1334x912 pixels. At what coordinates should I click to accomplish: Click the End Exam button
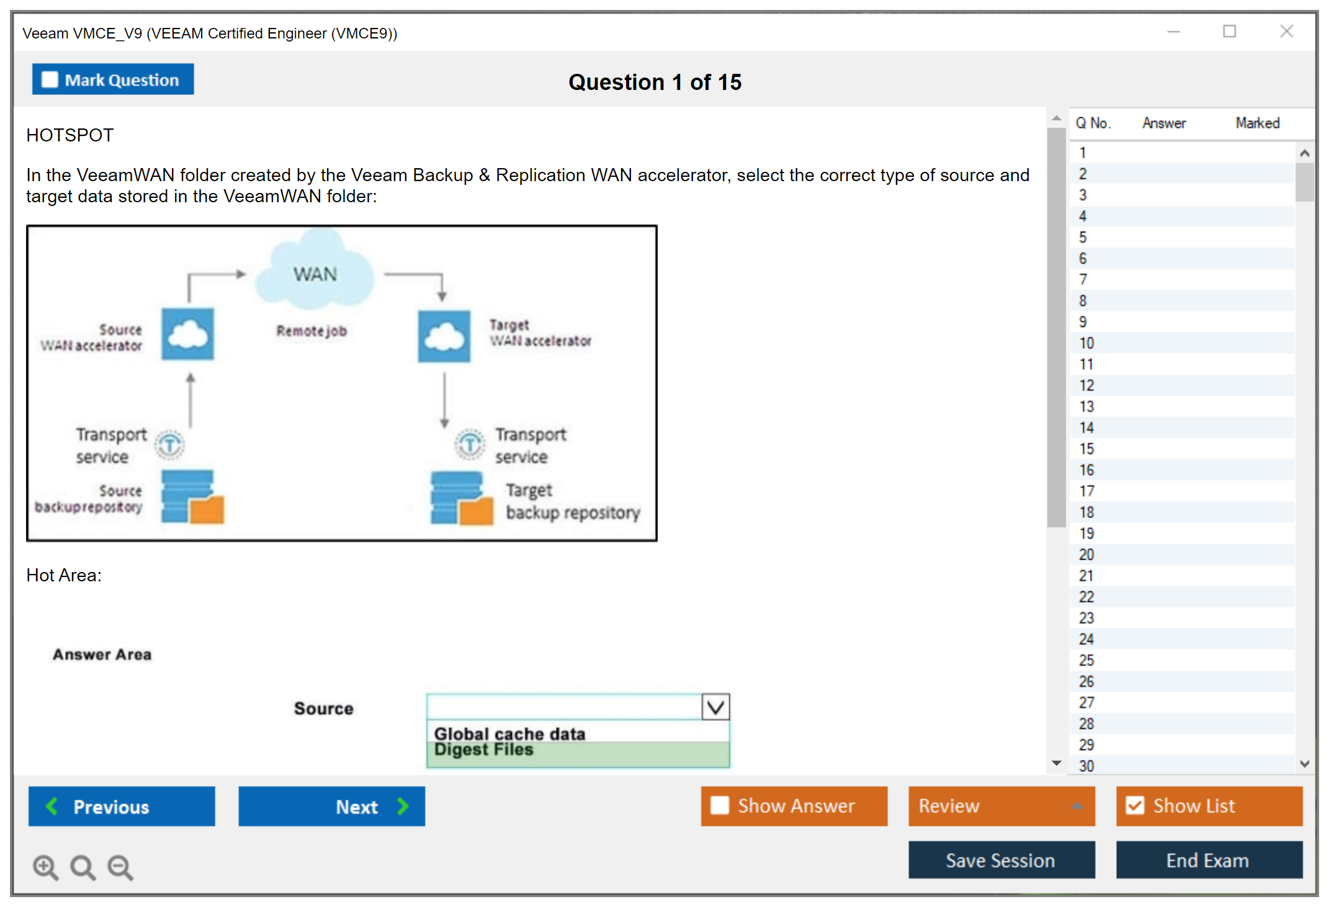pos(1208,861)
